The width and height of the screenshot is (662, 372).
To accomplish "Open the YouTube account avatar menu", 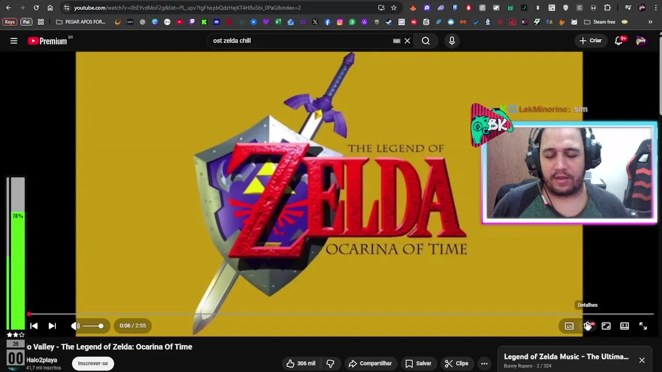I will (x=641, y=41).
